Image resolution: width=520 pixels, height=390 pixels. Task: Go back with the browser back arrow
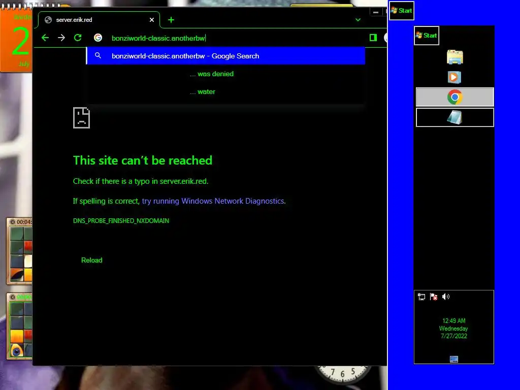click(45, 38)
